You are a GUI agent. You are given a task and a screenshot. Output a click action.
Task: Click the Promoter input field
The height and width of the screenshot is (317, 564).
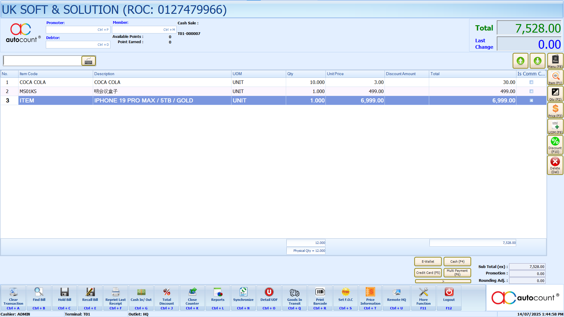point(78,30)
